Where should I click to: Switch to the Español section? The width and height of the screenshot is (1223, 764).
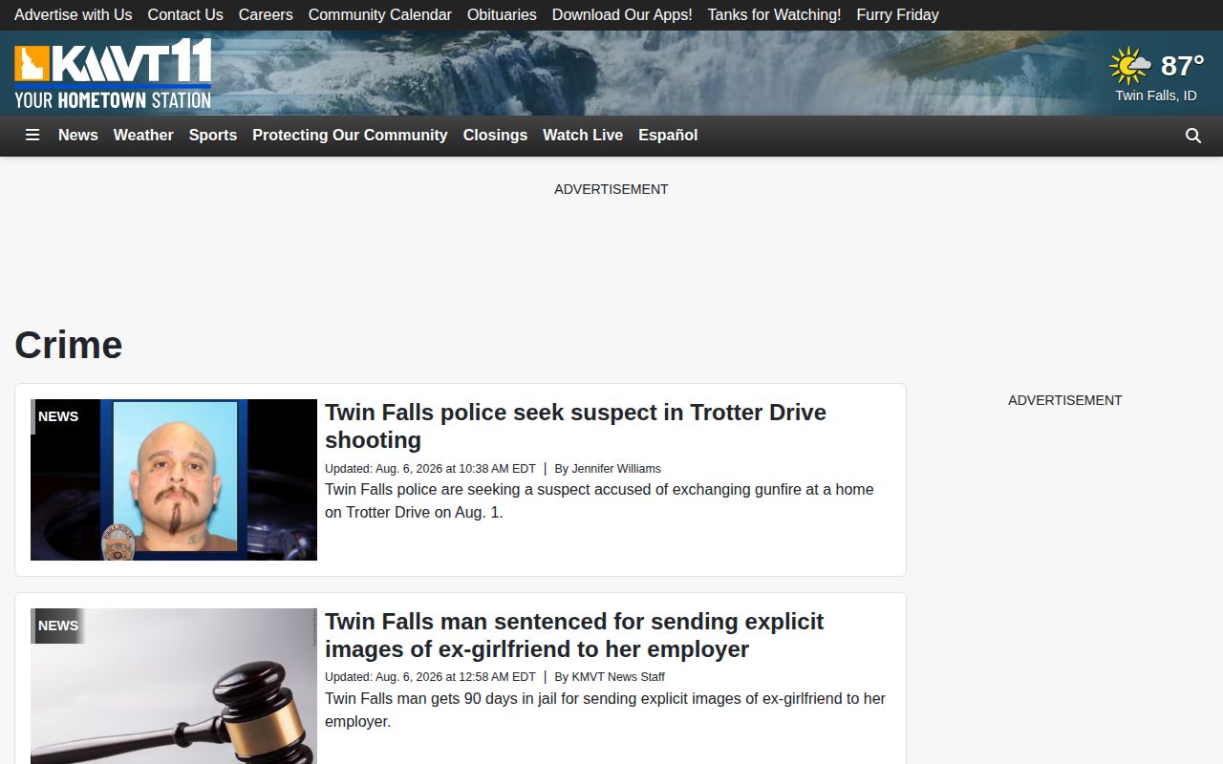(668, 136)
